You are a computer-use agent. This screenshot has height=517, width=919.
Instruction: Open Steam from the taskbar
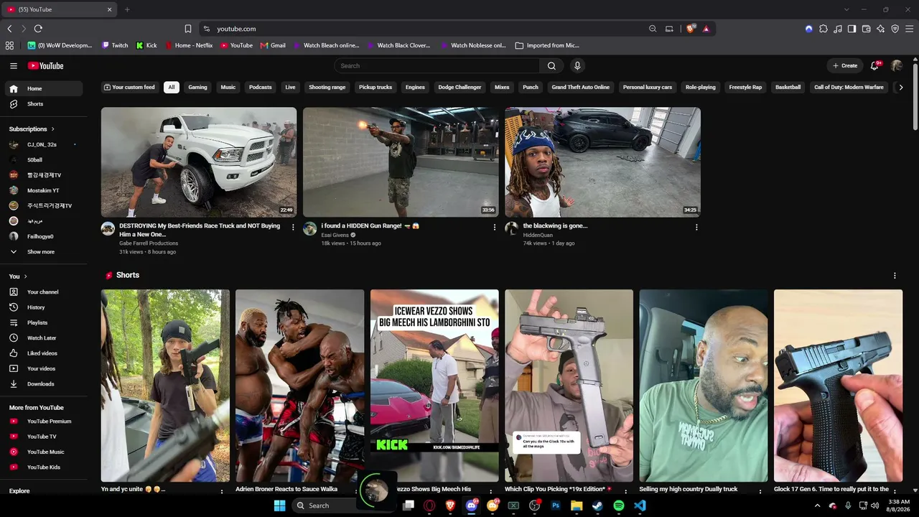597,506
